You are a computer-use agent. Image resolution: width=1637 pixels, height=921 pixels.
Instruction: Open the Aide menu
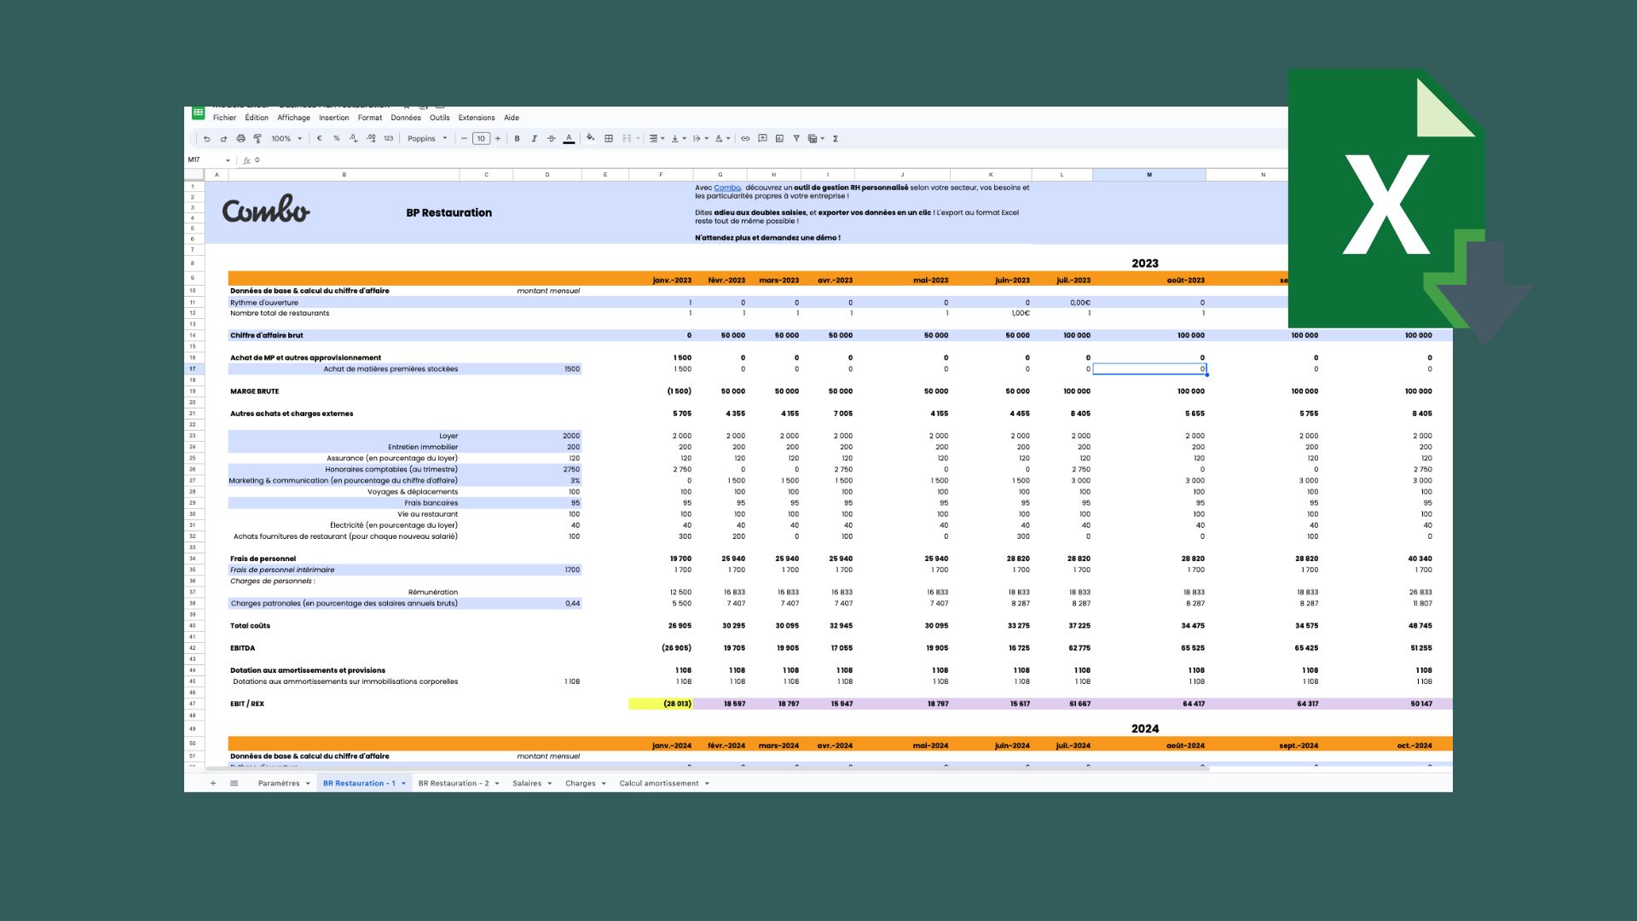tap(512, 118)
